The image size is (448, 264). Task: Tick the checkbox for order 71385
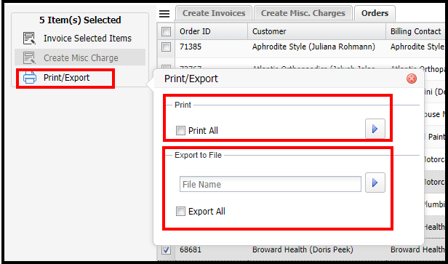[x=166, y=47]
